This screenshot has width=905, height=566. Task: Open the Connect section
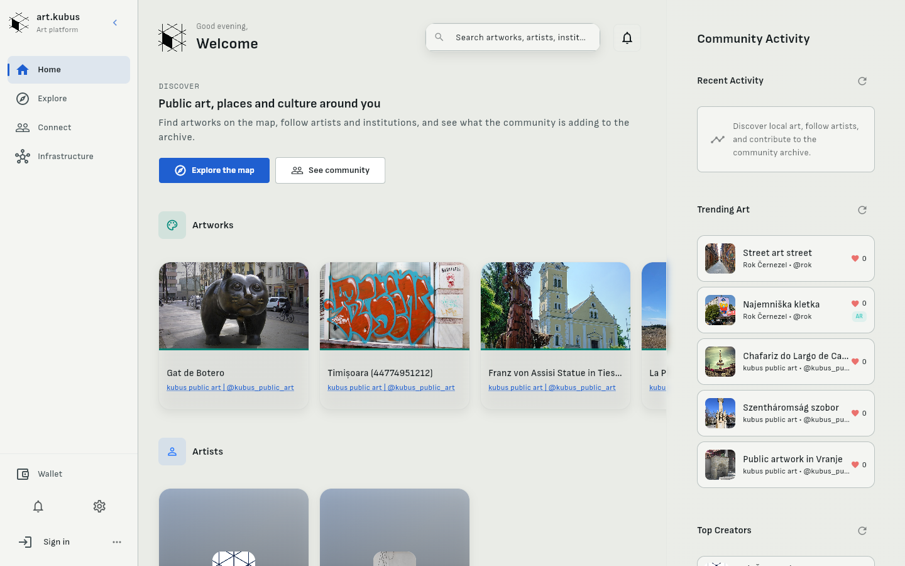pos(69,128)
